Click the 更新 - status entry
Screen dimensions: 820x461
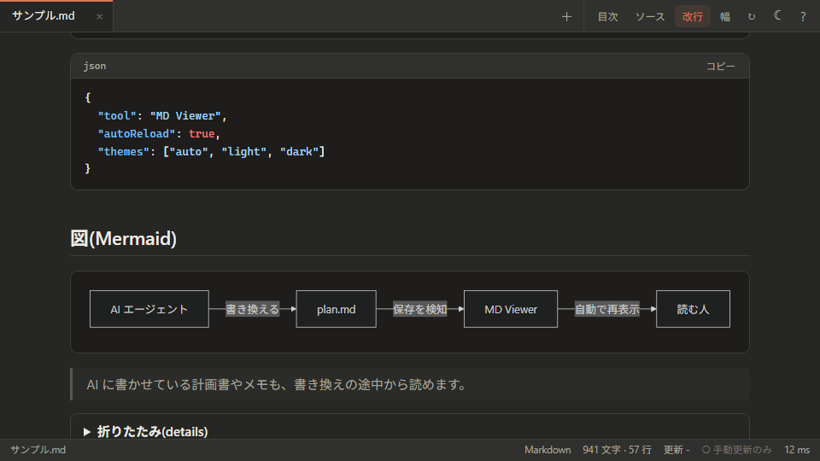pyautogui.click(x=676, y=450)
